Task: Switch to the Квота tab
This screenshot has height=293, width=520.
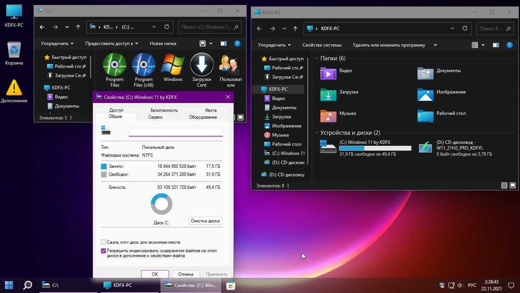Action: click(x=211, y=110)
